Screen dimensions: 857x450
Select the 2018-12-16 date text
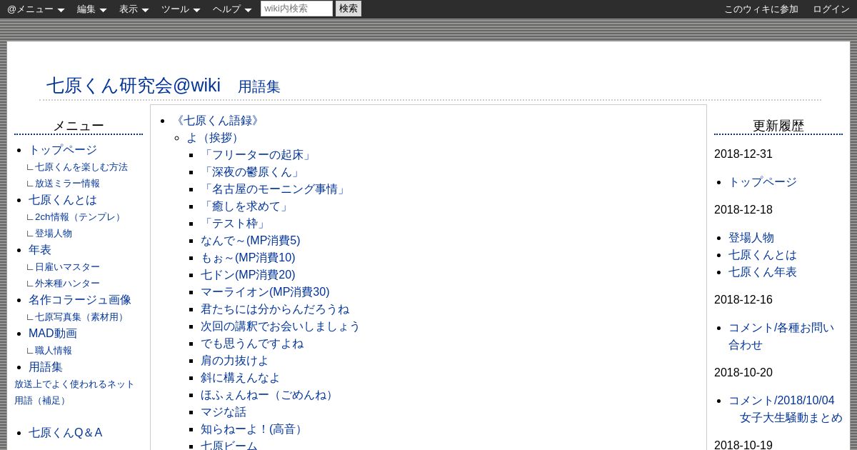(x=743, y=300)
